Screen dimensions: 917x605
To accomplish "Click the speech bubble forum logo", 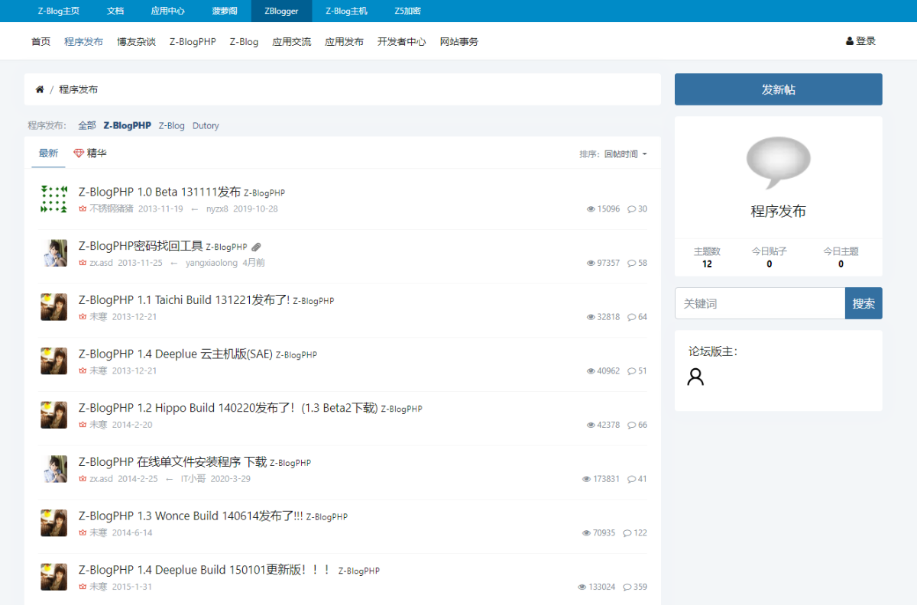I will (778, 163).
